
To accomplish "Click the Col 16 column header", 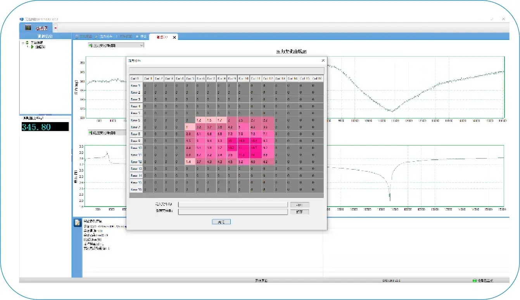I will coord(316,79).
